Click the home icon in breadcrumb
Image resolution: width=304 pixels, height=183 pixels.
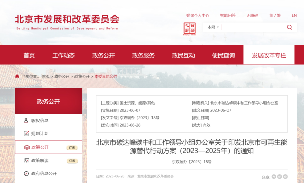coord(17,76)
